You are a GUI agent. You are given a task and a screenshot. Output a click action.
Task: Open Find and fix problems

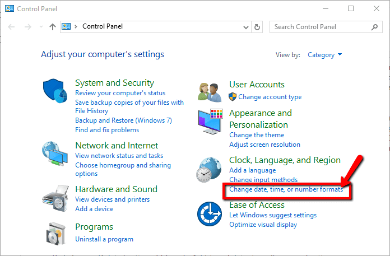pyautogui.click(x=107, y=130)
